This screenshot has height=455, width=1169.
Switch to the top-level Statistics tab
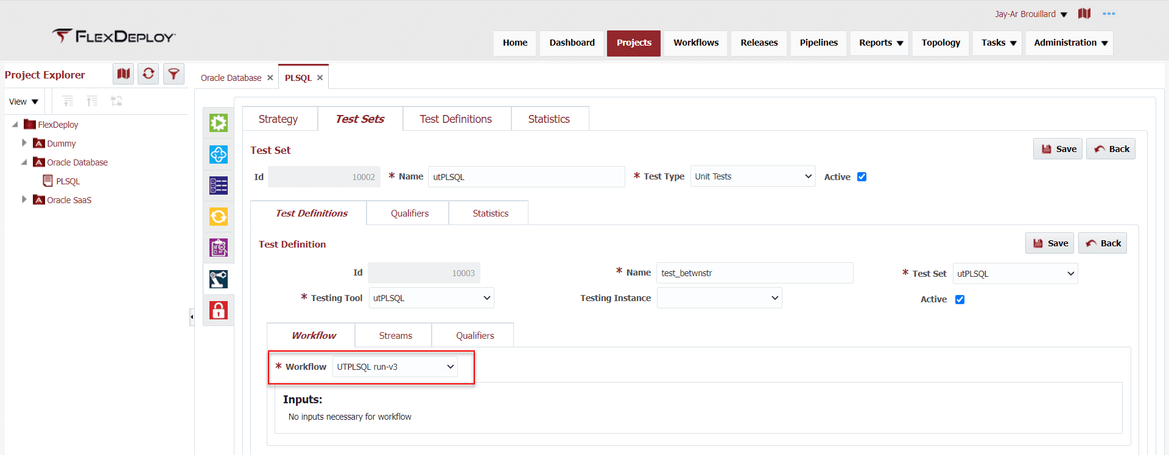click(x=550, y=119)
